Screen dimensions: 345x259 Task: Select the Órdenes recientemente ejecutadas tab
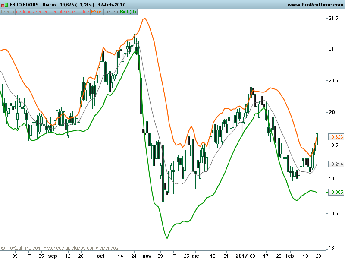pos(53,12)
